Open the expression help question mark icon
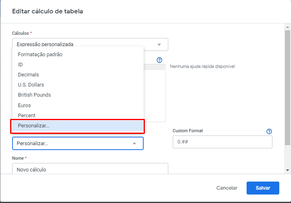Image resolution: width=291 pixels, height=203 pixels. point(159,60)
